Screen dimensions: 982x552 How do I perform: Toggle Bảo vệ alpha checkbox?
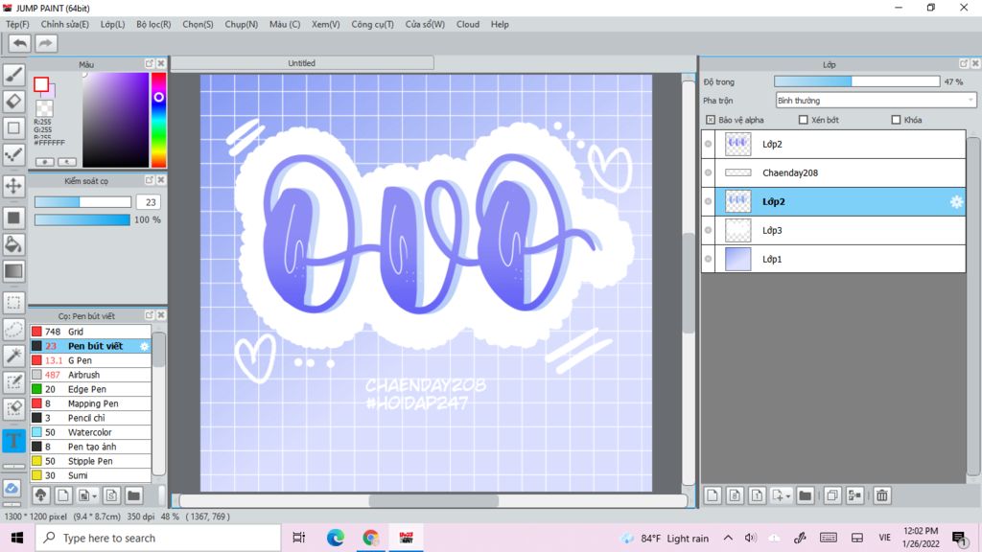tap(711, 120)
